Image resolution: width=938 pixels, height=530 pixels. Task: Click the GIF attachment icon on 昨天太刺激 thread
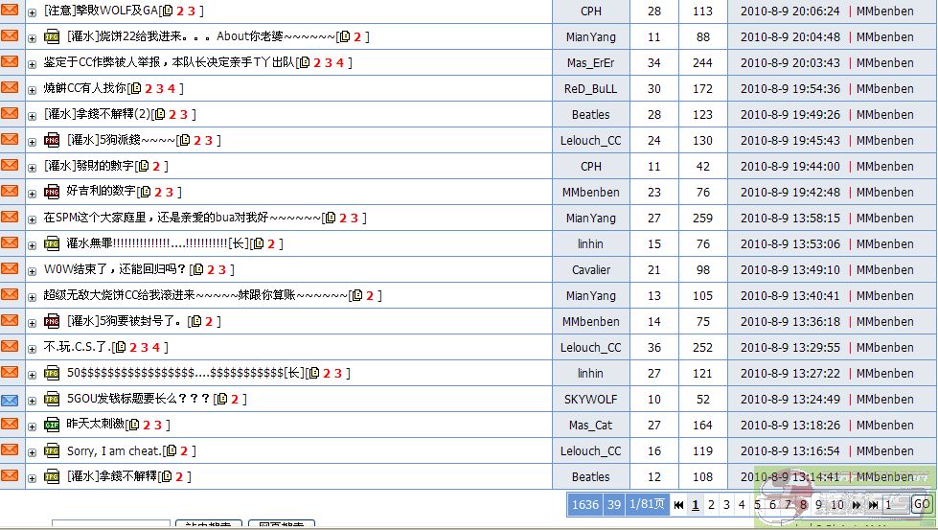point(52,425)
